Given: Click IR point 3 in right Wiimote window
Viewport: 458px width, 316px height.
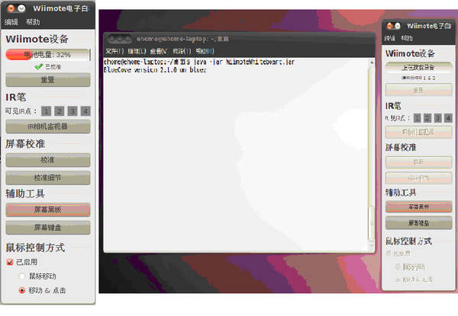Looking at the screenshot, I should tap(437, 118).
